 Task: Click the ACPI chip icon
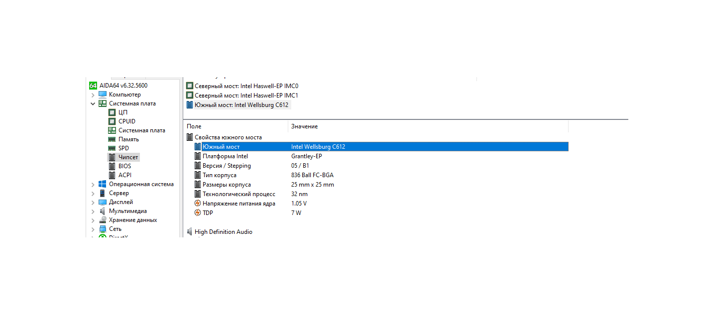(x=112, y=175)
